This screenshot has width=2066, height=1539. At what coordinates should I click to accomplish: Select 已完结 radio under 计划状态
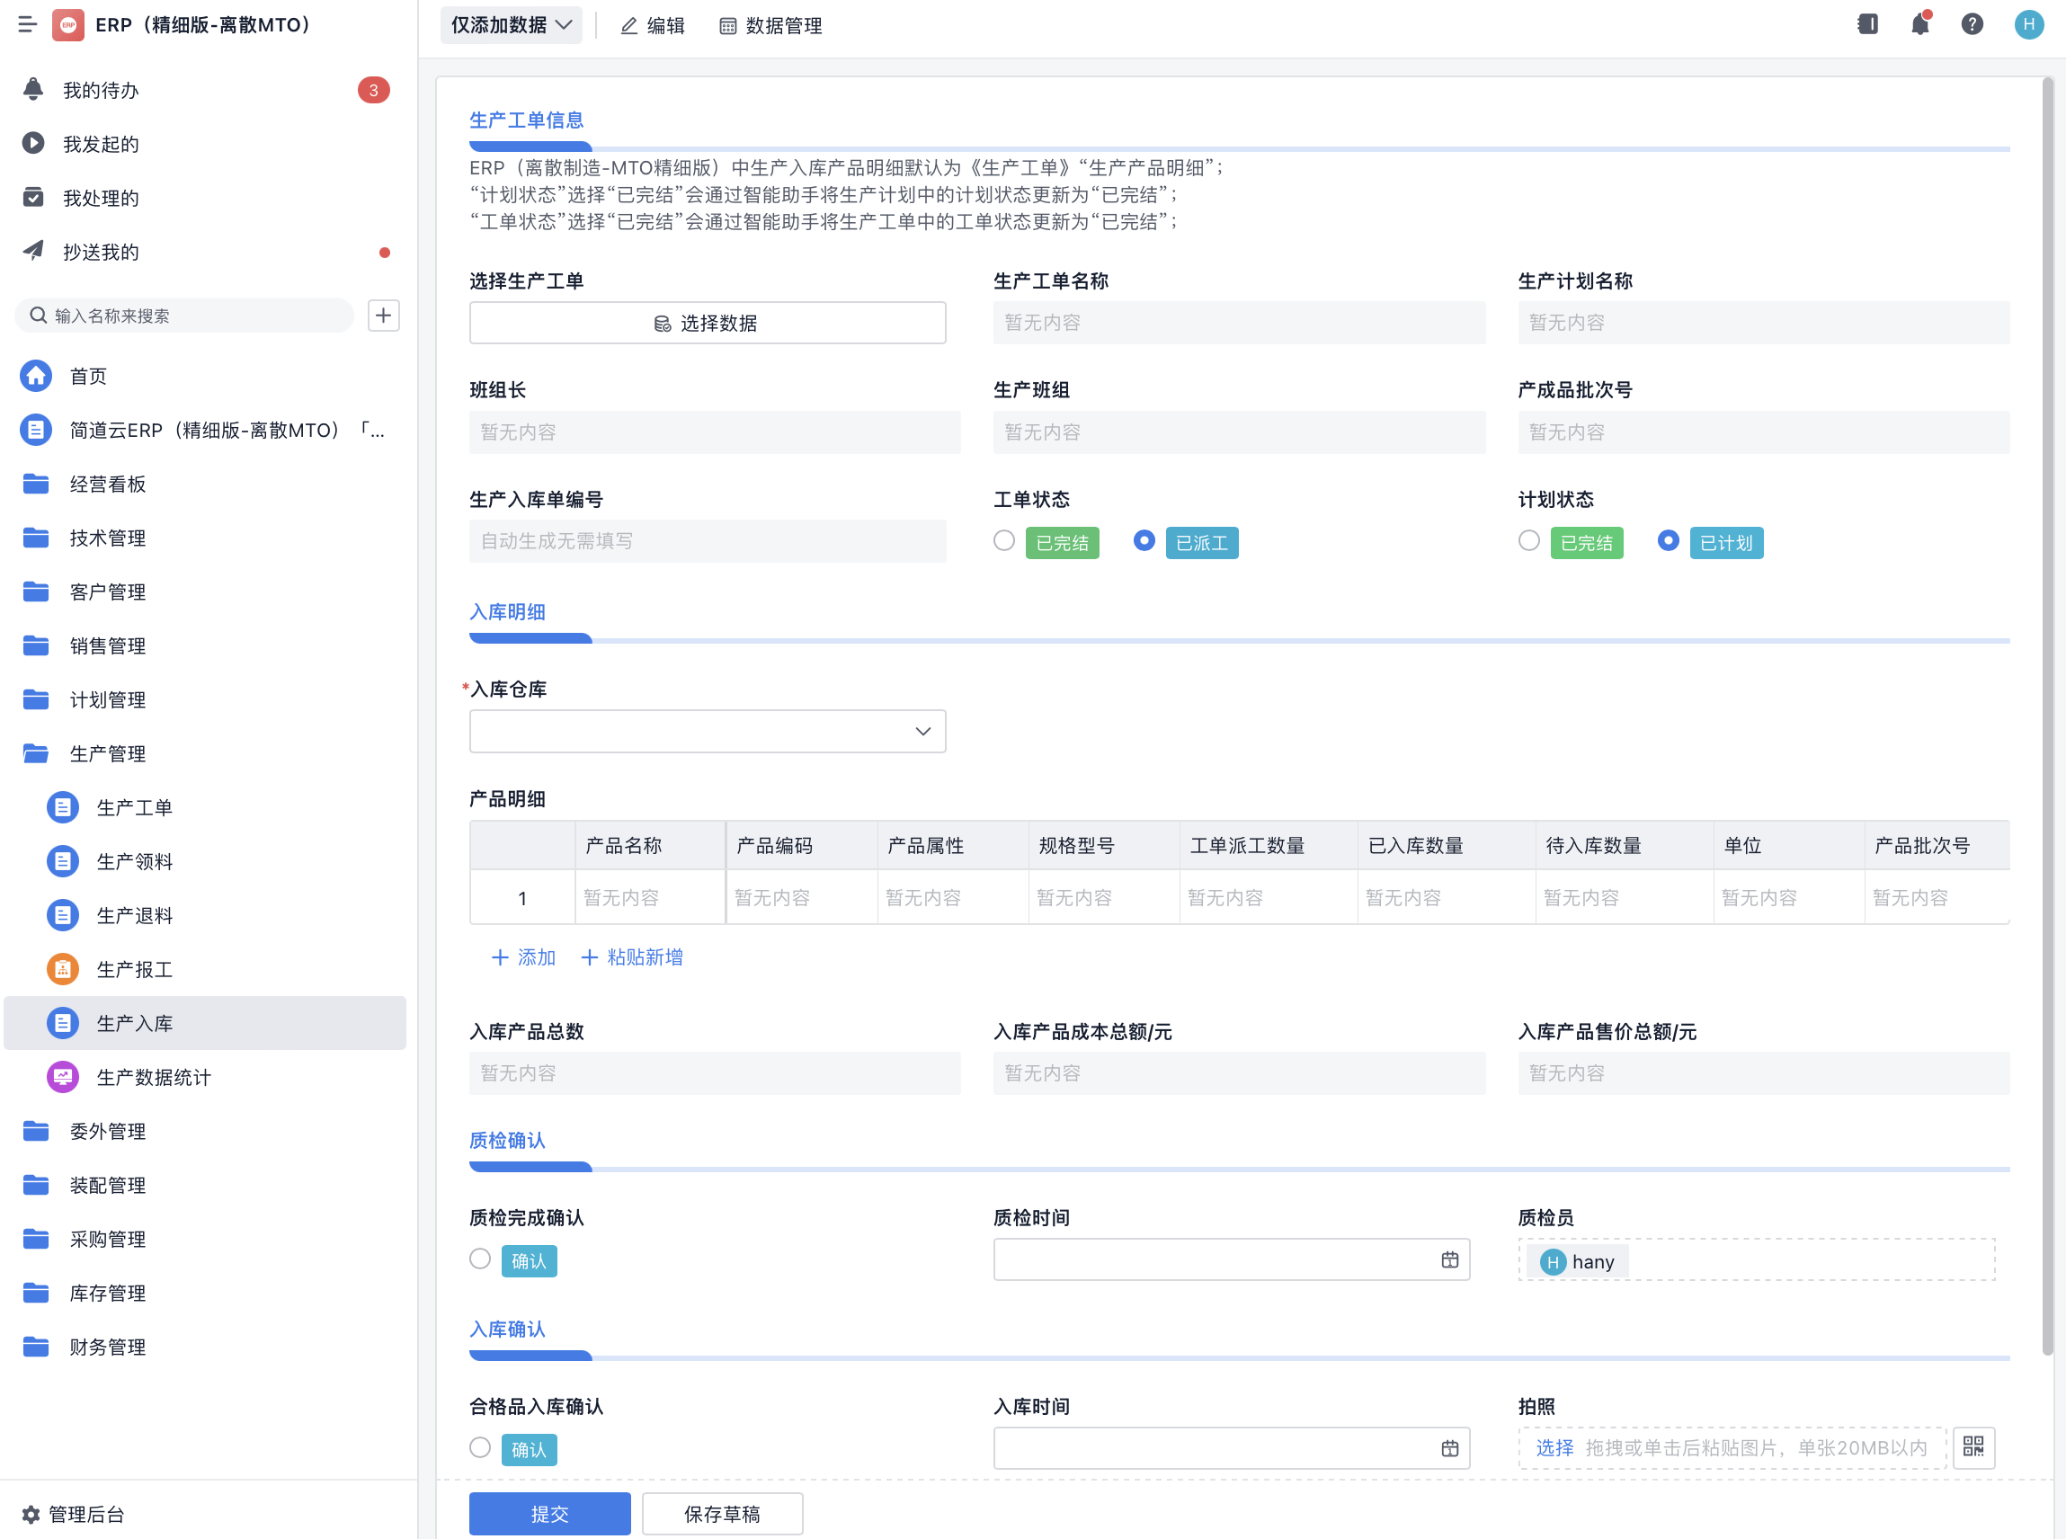point(1528,541)
